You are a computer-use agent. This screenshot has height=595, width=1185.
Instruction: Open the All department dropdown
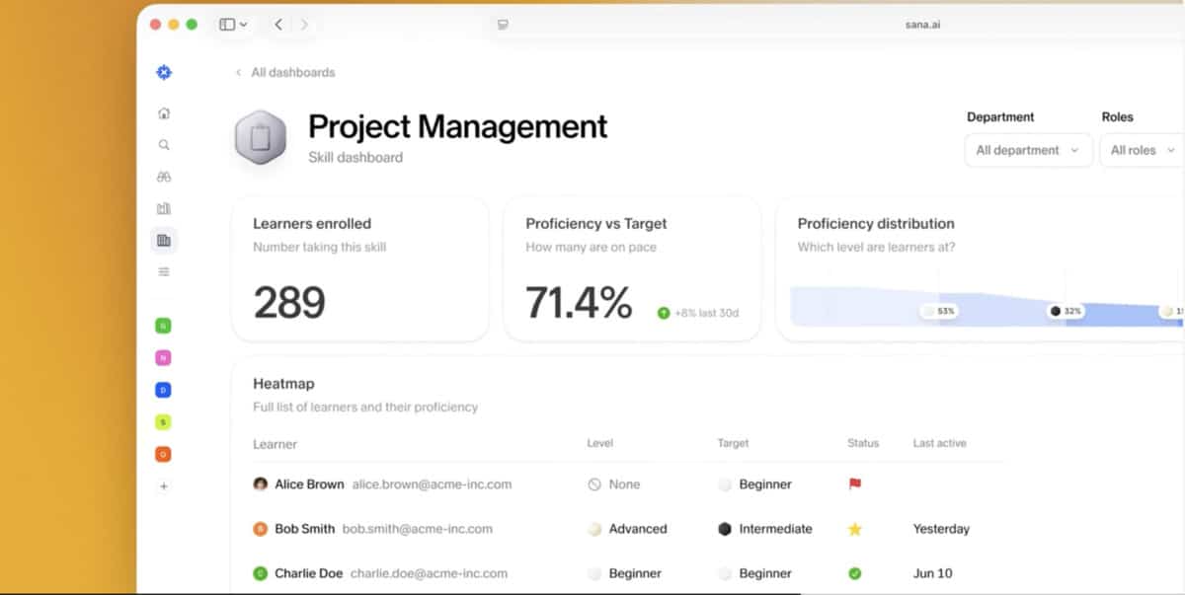coord(1028,150)
